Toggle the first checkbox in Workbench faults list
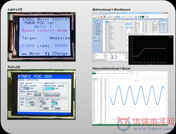 [x=94, y=24]
